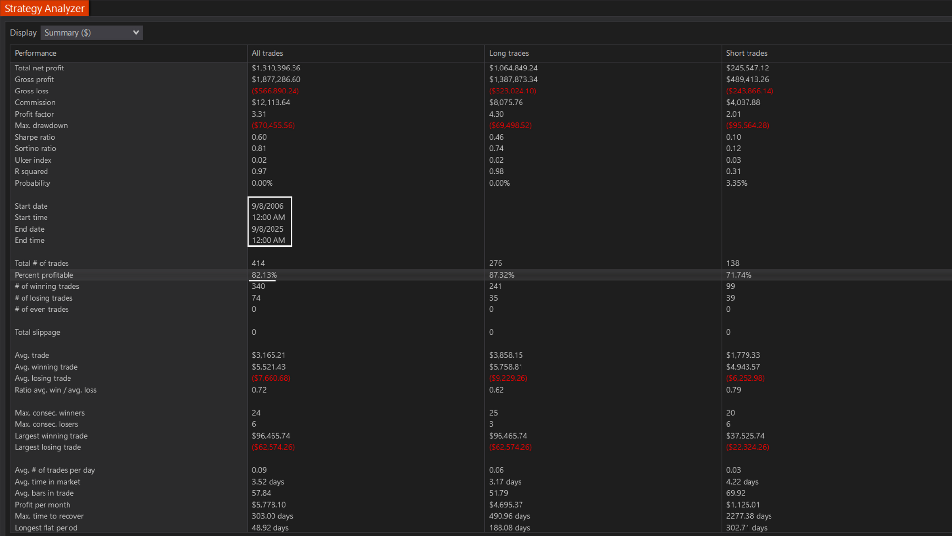This screenshot has height=536, width=952.
Task: Select the Strategy Analyzer tab
Action: [x=45, y=8]
